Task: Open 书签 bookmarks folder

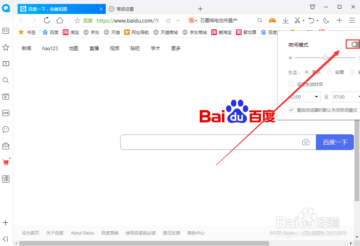Action: [27, 32]
